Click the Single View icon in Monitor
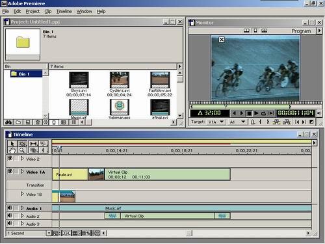 [255, 31]
